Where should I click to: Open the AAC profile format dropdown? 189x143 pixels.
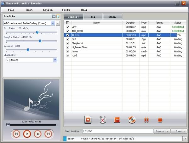[x=53, y=23]
